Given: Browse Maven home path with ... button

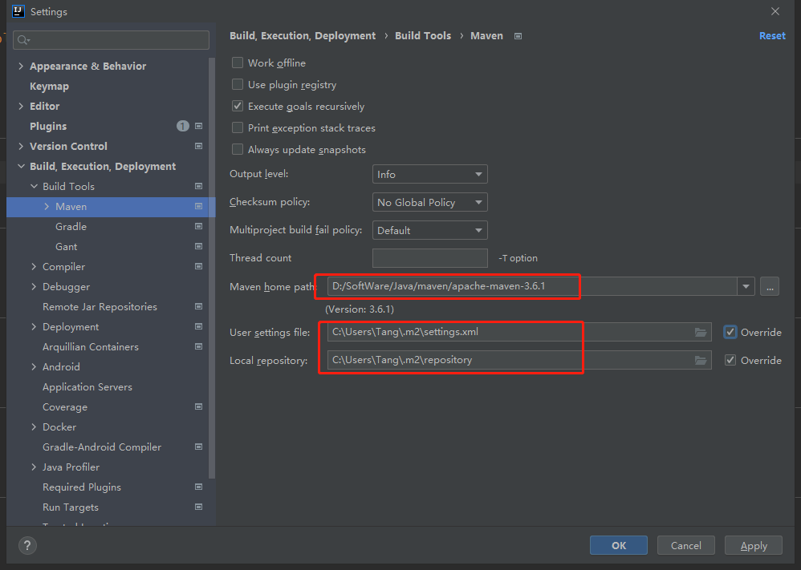Looking at the screenshot, I should tap(770, 287).
